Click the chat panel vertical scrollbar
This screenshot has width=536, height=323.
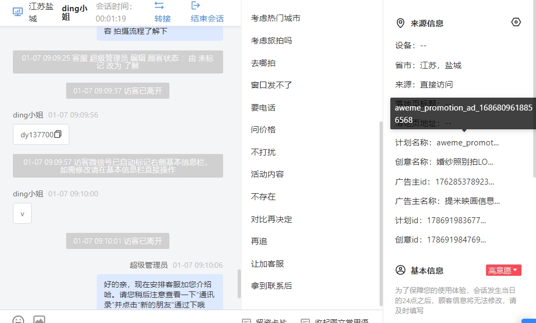coord(239,284)
